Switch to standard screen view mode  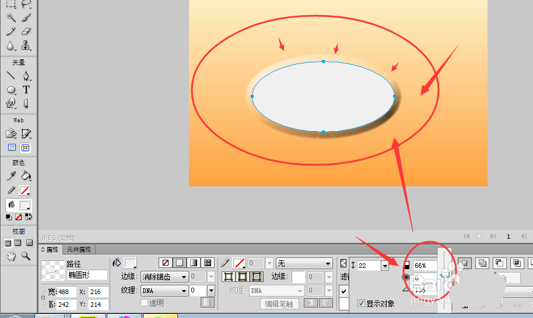coord(8,243)
